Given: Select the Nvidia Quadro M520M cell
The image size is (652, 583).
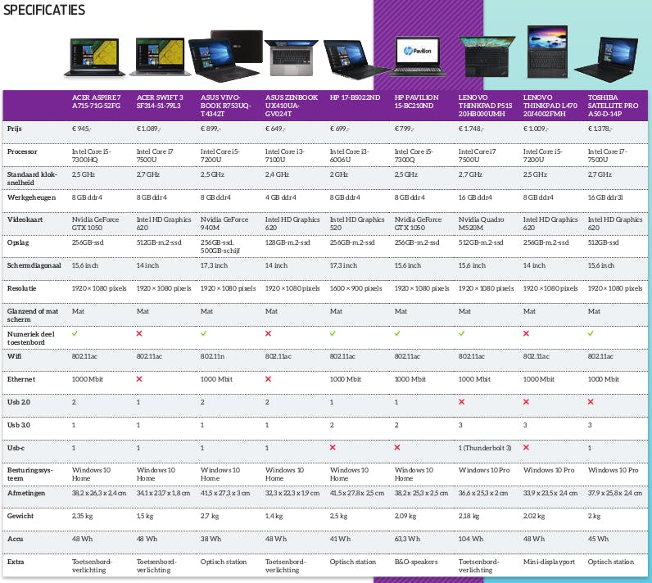Looking at the screenshot, I should pos(481,224).
